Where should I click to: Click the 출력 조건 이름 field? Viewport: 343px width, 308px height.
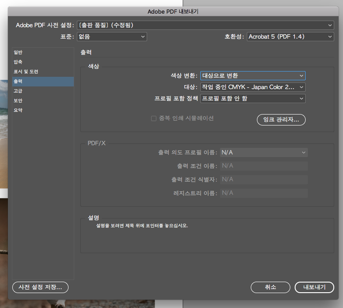coord(264,166)
